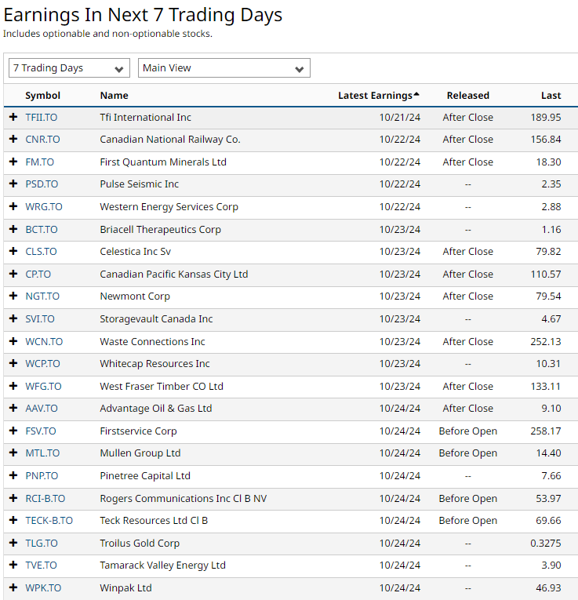This screenshot has width=578, height=600.
Task: Click the plus icon next to WPK.TO
Action: [x=13, y=588]
